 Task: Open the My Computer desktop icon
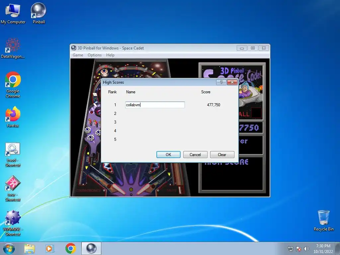13,13
